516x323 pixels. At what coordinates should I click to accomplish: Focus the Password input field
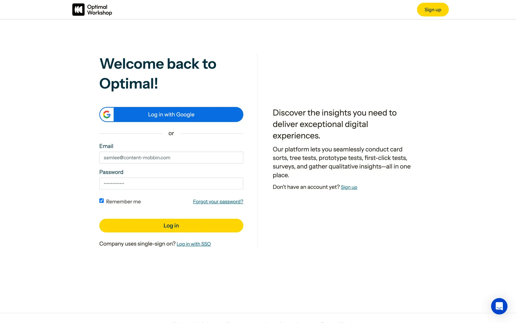coord(171,184)
